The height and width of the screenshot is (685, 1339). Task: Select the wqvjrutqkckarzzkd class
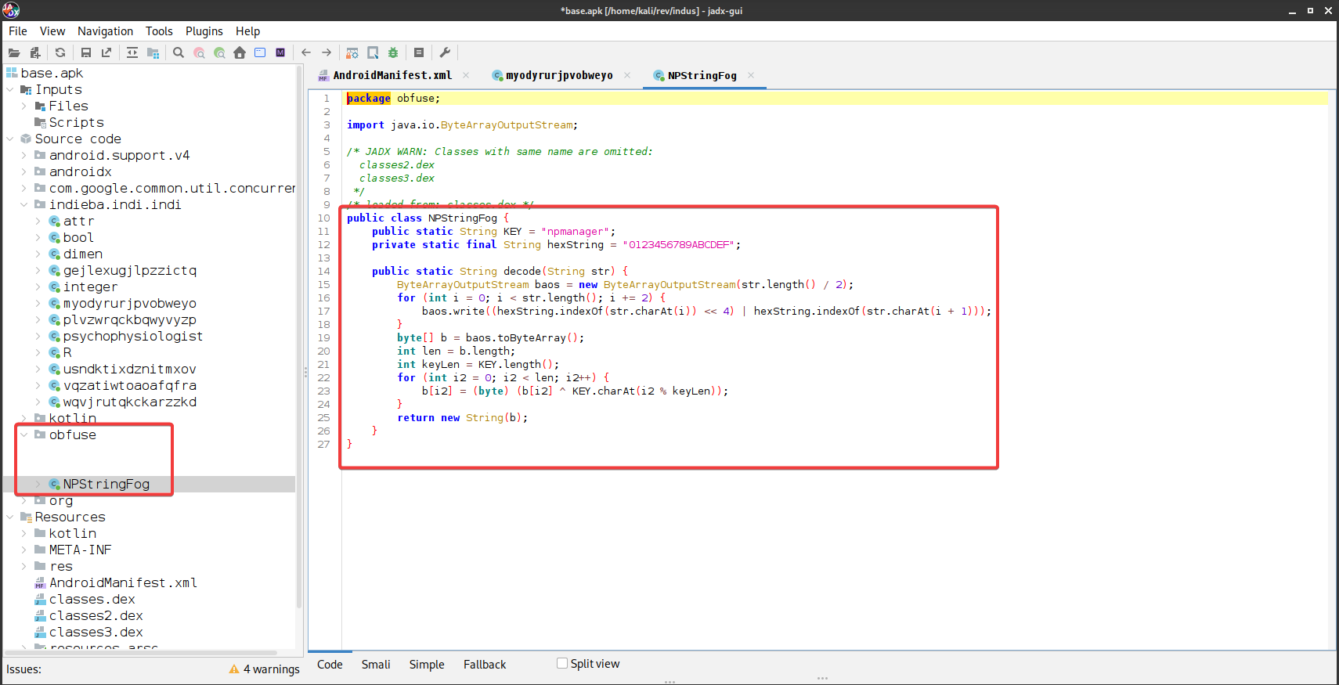click(x=130, y=402)
